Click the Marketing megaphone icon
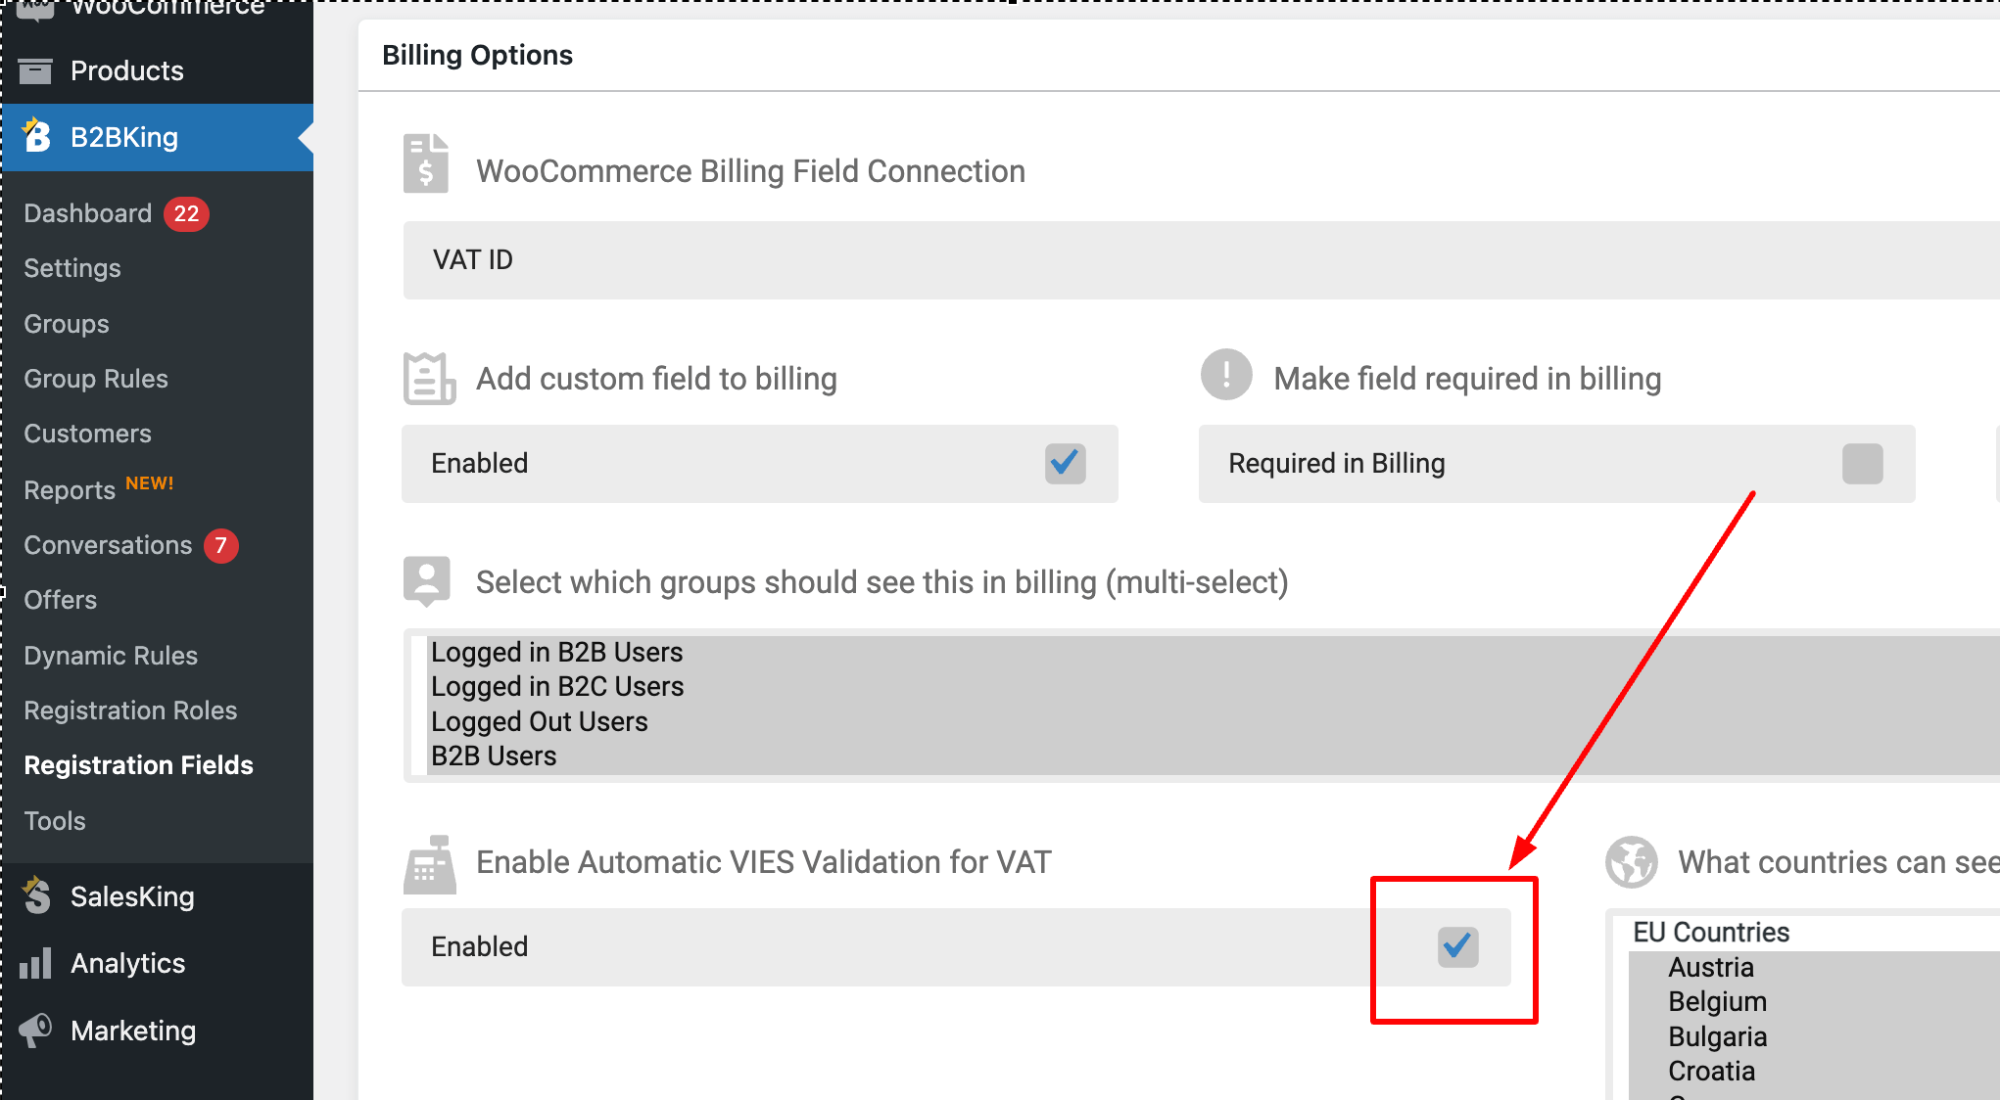 click(x=35, y=1030)
